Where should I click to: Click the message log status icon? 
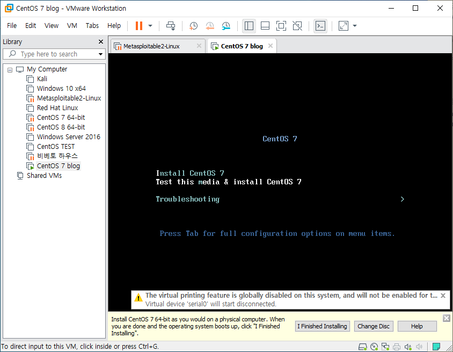pos(436,347)
